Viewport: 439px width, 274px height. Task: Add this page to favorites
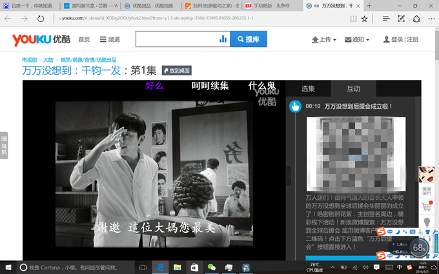[364, 19]
